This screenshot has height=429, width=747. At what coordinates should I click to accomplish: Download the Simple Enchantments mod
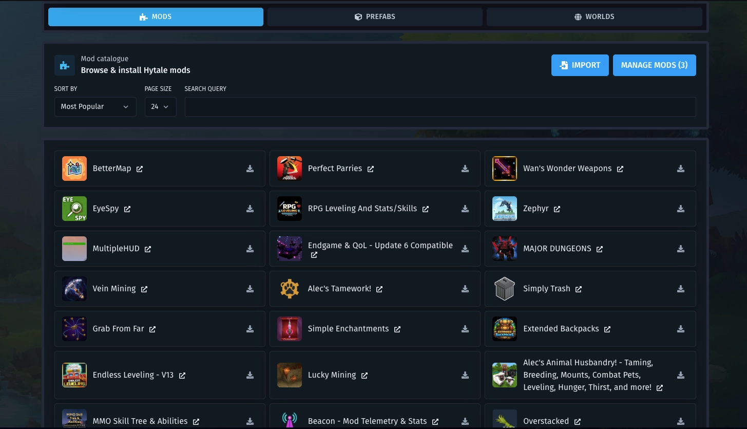click(x=465, y=329)
